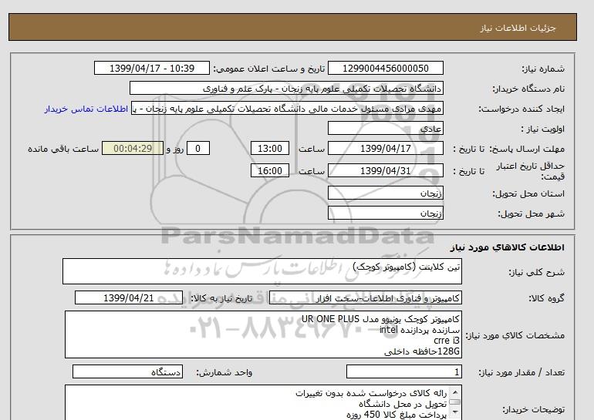Select the شرح کلی نیاز text box
Viewport: 594px width, 420px height.
(x=262, y=271)
